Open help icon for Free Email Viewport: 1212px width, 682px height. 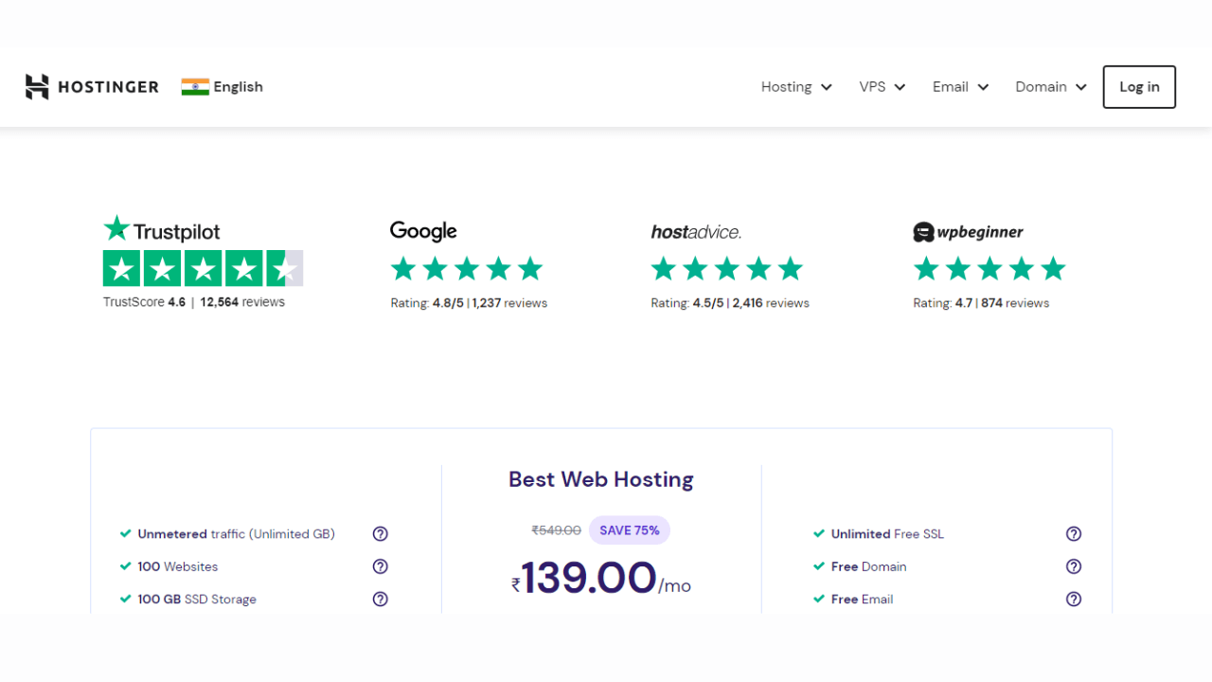[1074, 599]
